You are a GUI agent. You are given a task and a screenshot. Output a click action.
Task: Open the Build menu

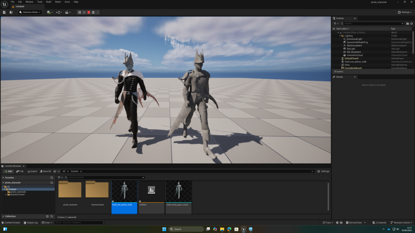pyautogui.click(x=49, y=2)
